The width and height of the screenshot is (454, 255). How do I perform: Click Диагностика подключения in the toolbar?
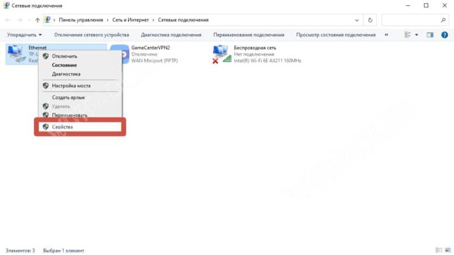point(171,35)
